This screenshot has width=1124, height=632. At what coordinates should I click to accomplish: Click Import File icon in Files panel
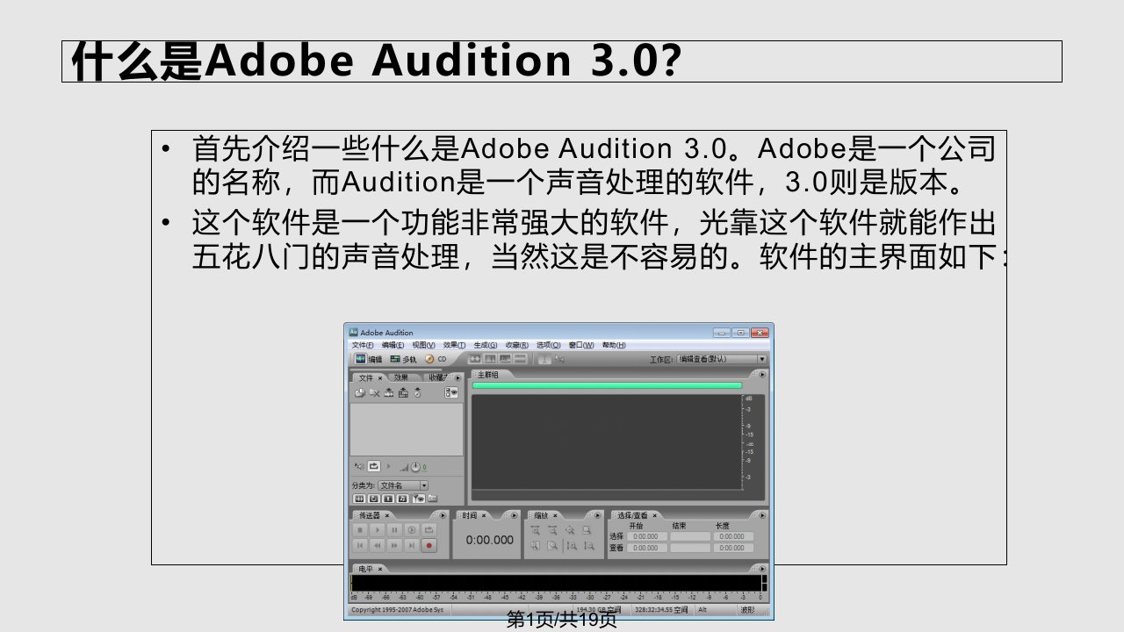tap(360, 392)
